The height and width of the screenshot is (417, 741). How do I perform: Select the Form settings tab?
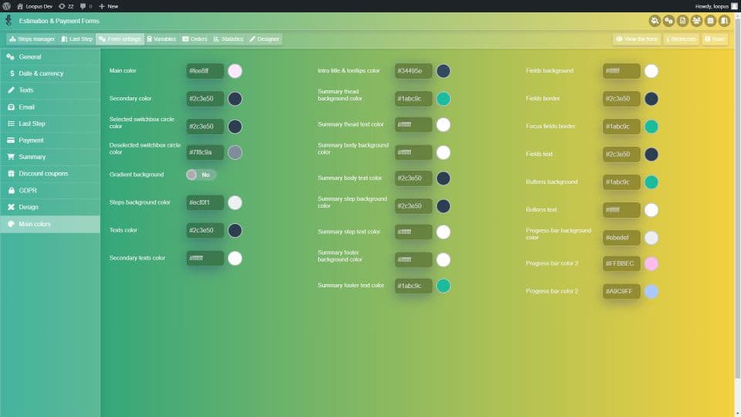point(120,39)
